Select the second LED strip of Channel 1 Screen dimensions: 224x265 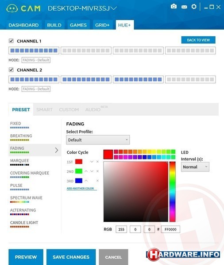pos(86,50)
